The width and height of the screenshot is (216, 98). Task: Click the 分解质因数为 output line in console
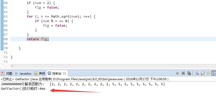[83, 84]
